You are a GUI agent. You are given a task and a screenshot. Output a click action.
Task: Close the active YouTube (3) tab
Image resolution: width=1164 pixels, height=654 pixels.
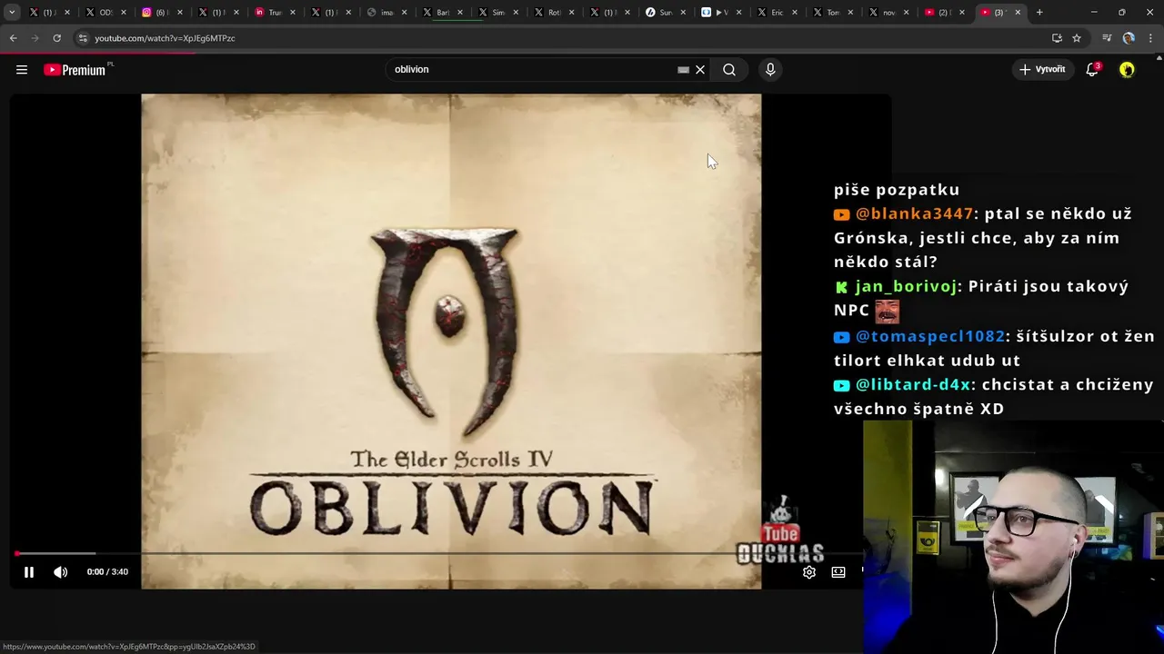tap(1018, 13)
